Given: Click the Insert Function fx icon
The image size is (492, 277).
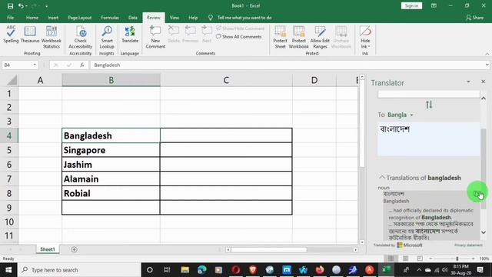Looking at the screenshot, I should tap(82, 65).
